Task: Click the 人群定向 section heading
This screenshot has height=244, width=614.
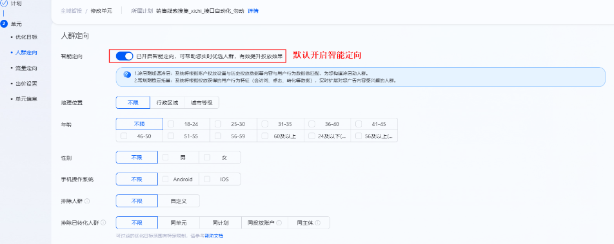Action: click(75, 36)
